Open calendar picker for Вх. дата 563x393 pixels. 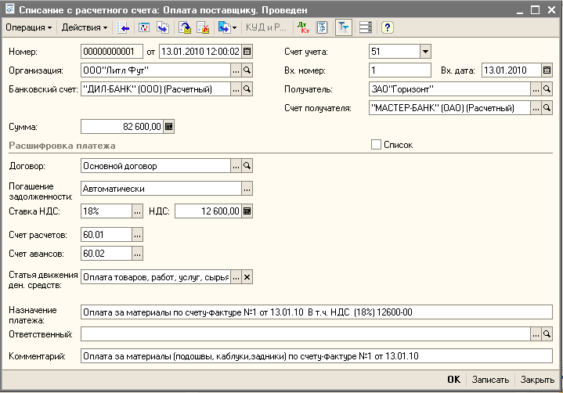pyautogui.click(x=547, y=70)
